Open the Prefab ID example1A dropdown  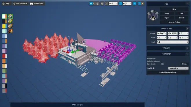click(178, 68)
